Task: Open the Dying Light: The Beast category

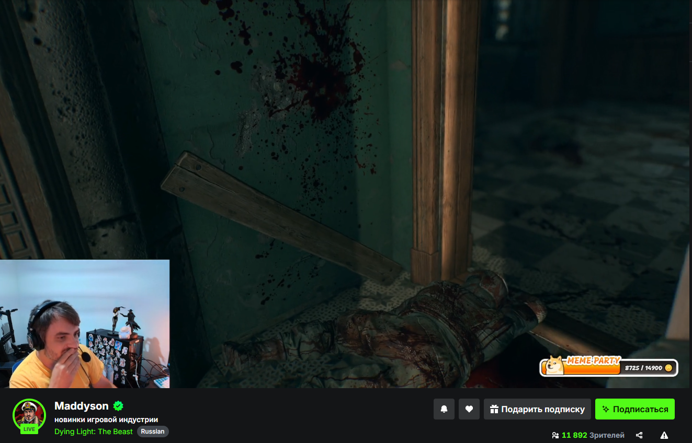Action: coord(94,432)
